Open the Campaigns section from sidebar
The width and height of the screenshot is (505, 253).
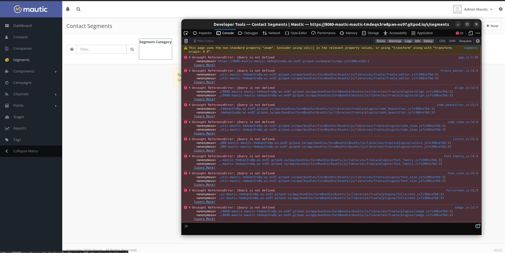point(22,83)
